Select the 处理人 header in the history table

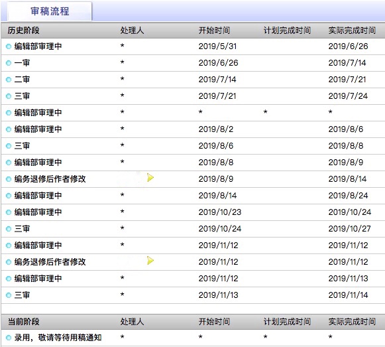(132, 31)
